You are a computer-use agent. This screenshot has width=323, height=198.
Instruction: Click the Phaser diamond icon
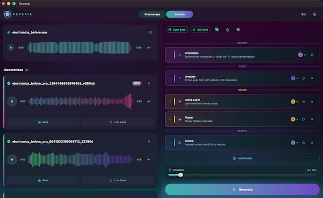(180, 119)
